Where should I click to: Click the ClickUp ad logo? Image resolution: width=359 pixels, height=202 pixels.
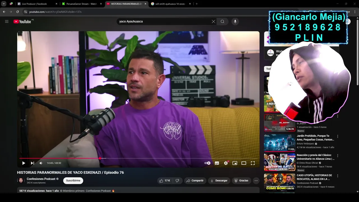[x=270, y=53]
